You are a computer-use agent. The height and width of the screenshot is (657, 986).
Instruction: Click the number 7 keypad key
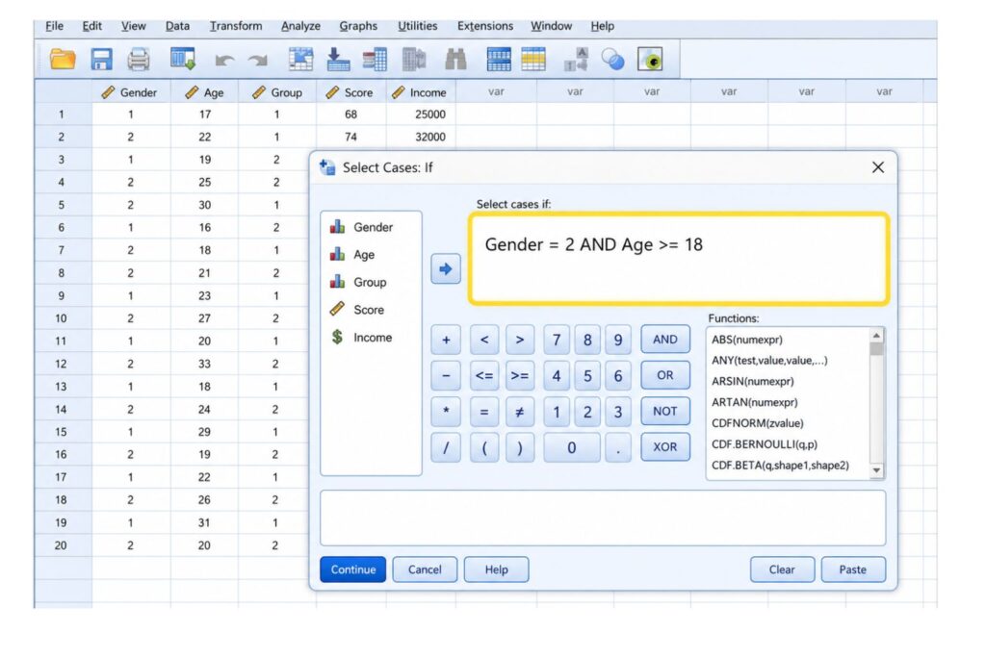557,340
